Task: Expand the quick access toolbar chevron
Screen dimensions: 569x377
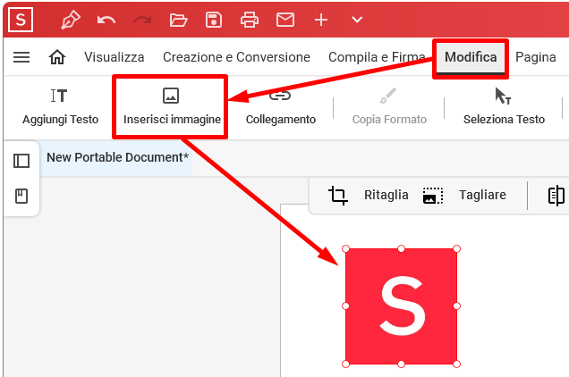Action: pos(357,20)
